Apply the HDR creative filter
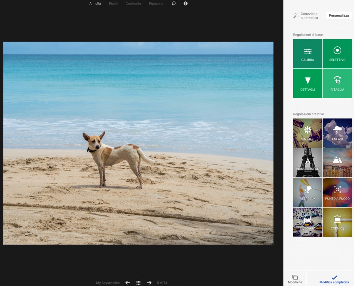 (337, 163)
